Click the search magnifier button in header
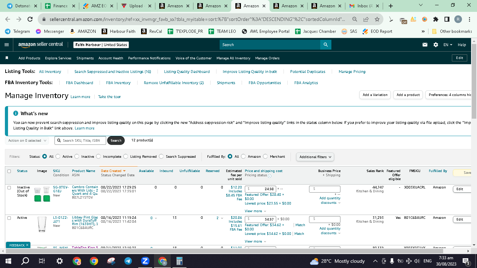 pyautogui.click(x=325, y=45)
